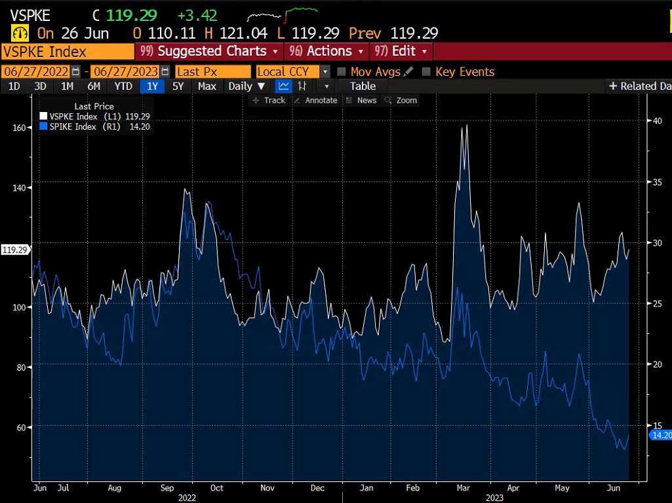This screenshot has width=672, height=503.
Task: Open the Edit dropdown menu
Action: 401,51
